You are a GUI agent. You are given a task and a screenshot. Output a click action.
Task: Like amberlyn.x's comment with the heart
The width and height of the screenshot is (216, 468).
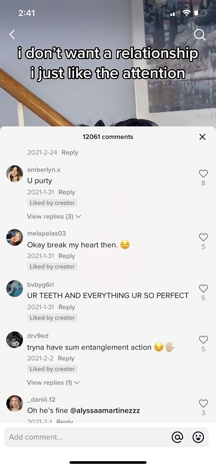[x=203, y=174]
